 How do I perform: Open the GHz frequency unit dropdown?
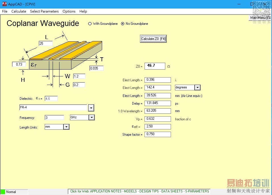pos(92,117)
